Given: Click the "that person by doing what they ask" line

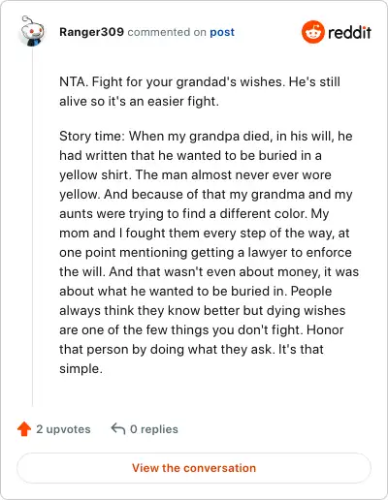Looking at the screenshot, I should click(191, 350).
